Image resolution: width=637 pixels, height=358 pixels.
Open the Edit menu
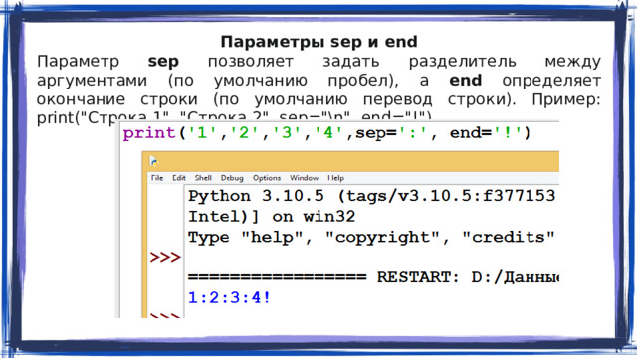(x=179, y=178)
